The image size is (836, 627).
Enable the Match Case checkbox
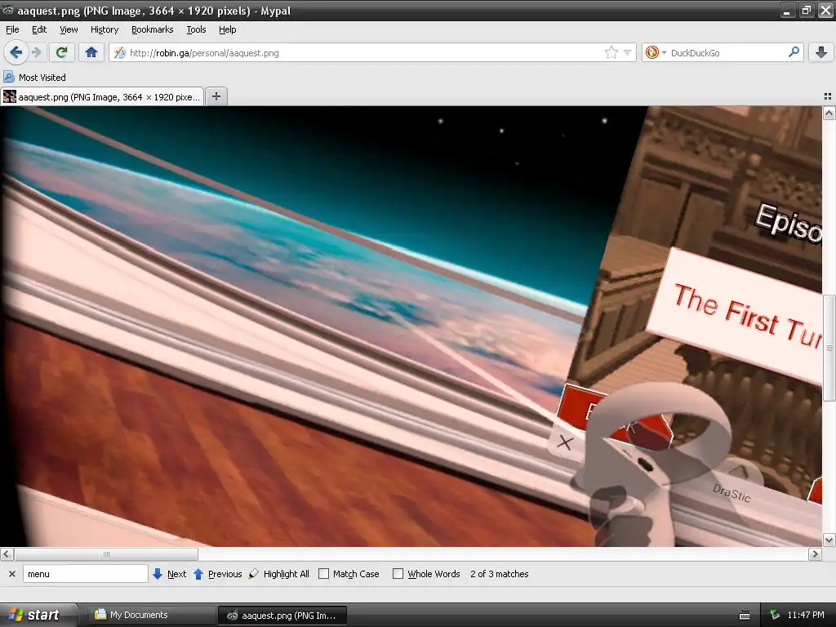(323, 574)
